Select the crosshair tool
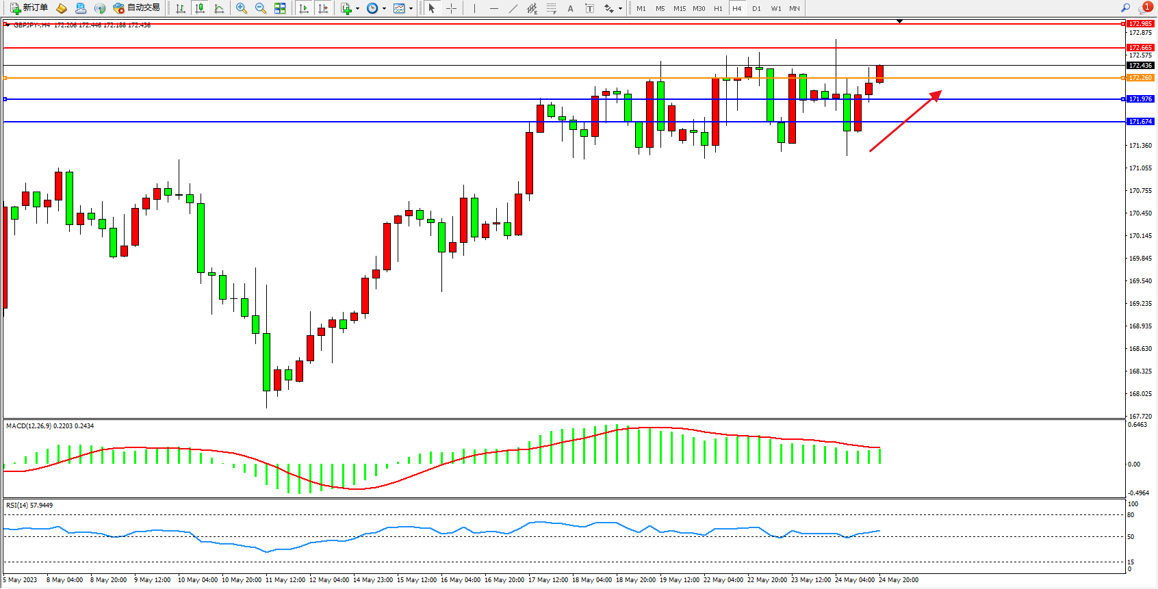This screenshot has width=1158, height=589. [x=452, y=8]
